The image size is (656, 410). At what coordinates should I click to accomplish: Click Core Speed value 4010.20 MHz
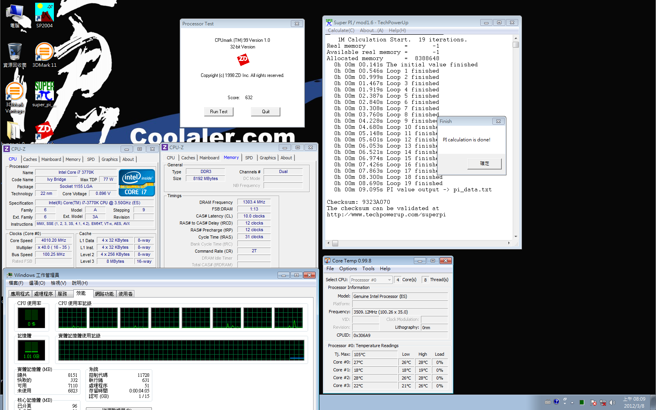[54, 241]
